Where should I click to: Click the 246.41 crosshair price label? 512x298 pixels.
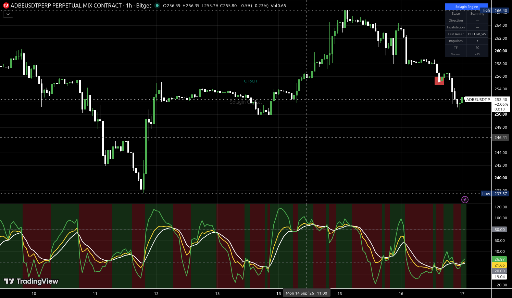pos(501,138)
